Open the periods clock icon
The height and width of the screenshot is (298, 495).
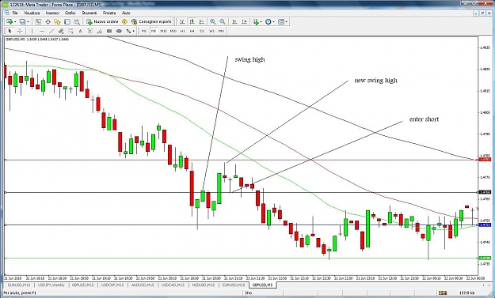click(268, 21)
